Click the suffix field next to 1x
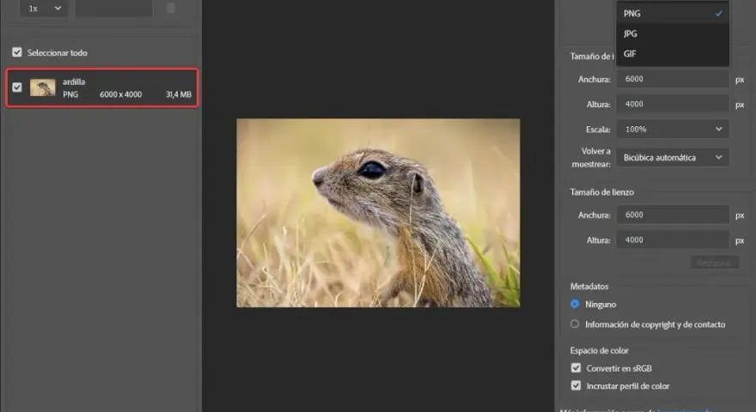756x412 pixels. click(113, 9)
